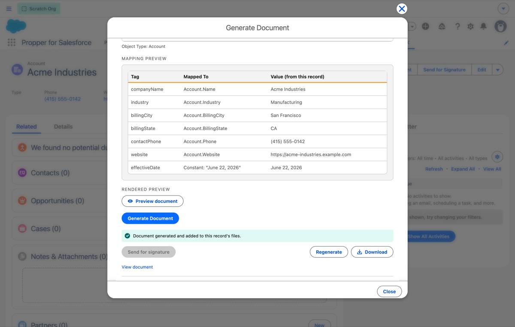515x327 pixels.
Task: Click the Acme Industries account icon
Action: click(17, 69)
